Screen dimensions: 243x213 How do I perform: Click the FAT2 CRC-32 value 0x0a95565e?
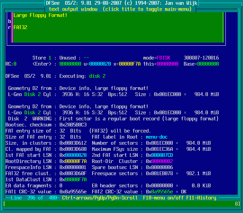[x=159, y=192]
